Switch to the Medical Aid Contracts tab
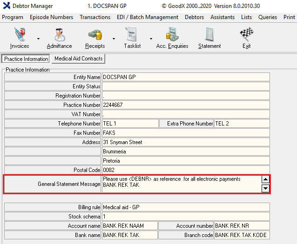Viewport: 297px width, 244px height. [78, 59]
